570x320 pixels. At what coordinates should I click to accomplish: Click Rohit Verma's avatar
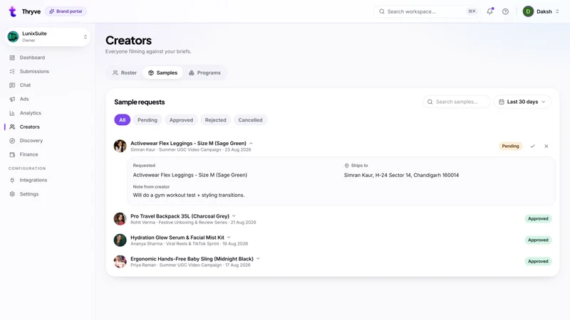(x=120, y=219)
